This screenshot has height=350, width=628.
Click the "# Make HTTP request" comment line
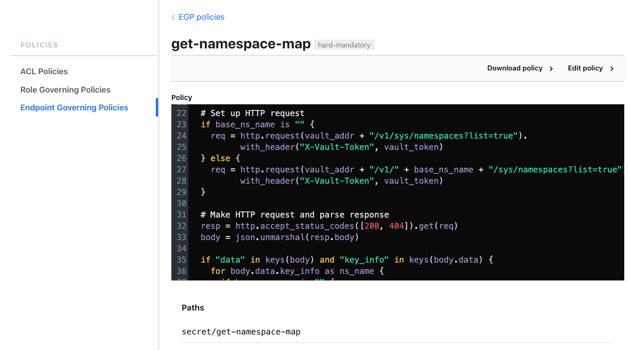pos(295,215)
